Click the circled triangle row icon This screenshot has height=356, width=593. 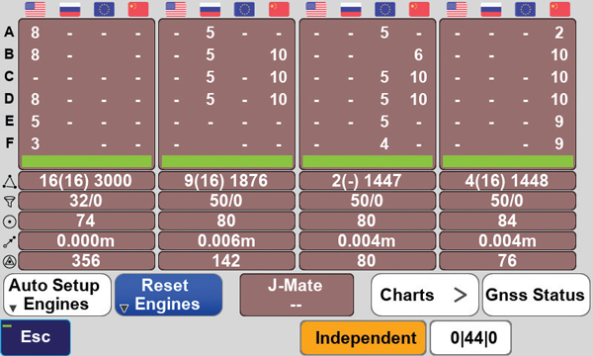(10, 261)
